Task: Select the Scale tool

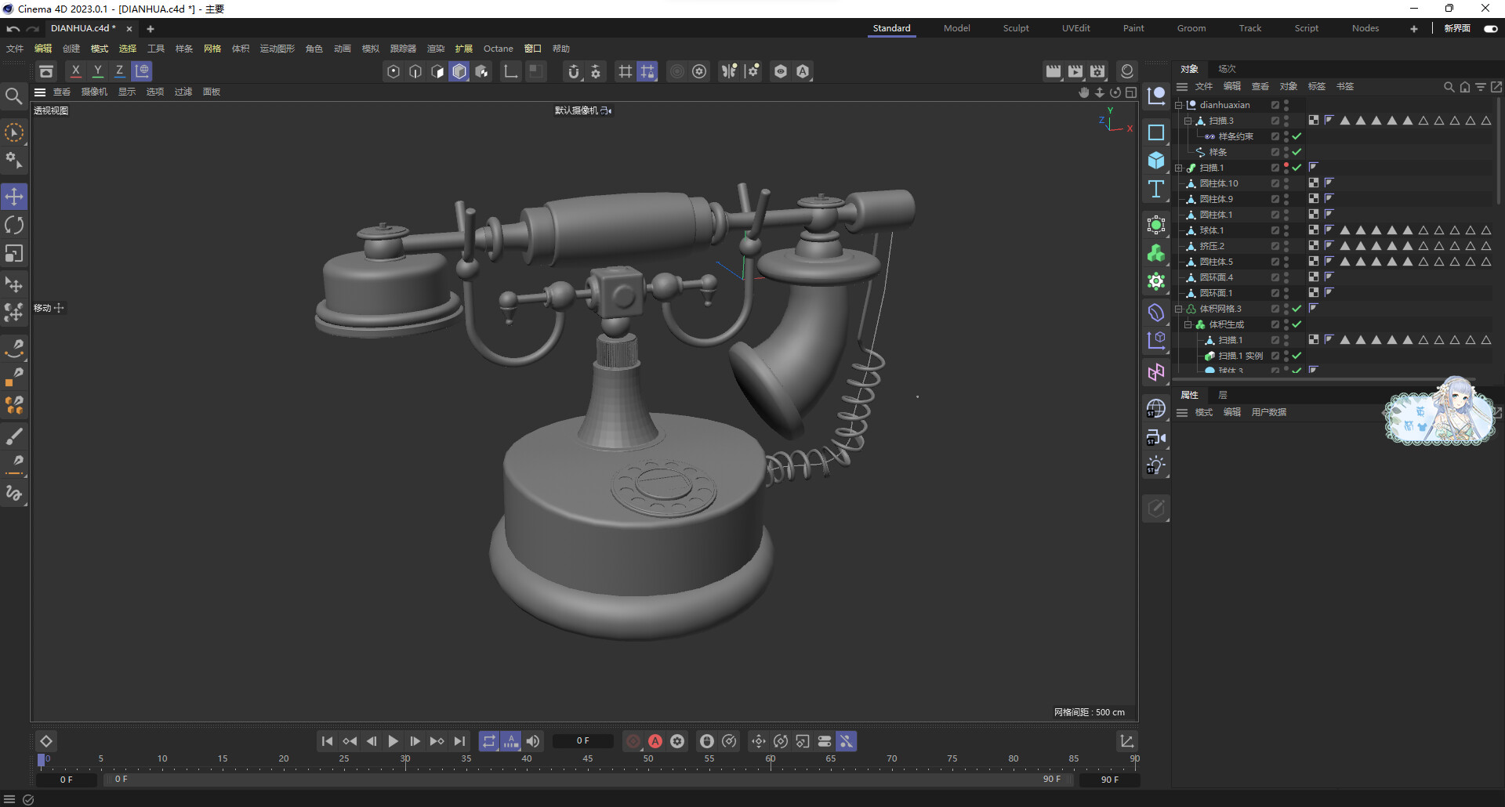Action: [14, 254]
